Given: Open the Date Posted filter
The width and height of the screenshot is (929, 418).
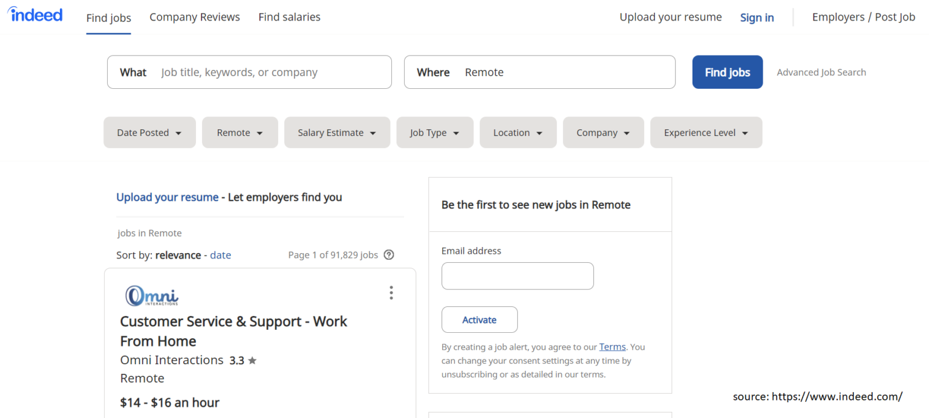Looking at the screenshot, I should coord(149,132).
